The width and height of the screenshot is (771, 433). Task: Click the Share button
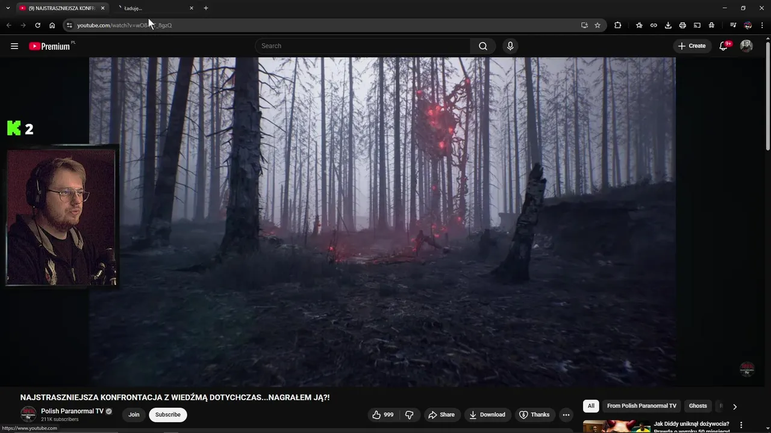[441, 414]
